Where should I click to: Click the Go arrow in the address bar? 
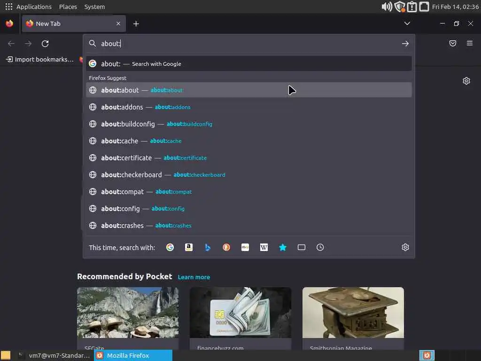[x=405, y=44]
